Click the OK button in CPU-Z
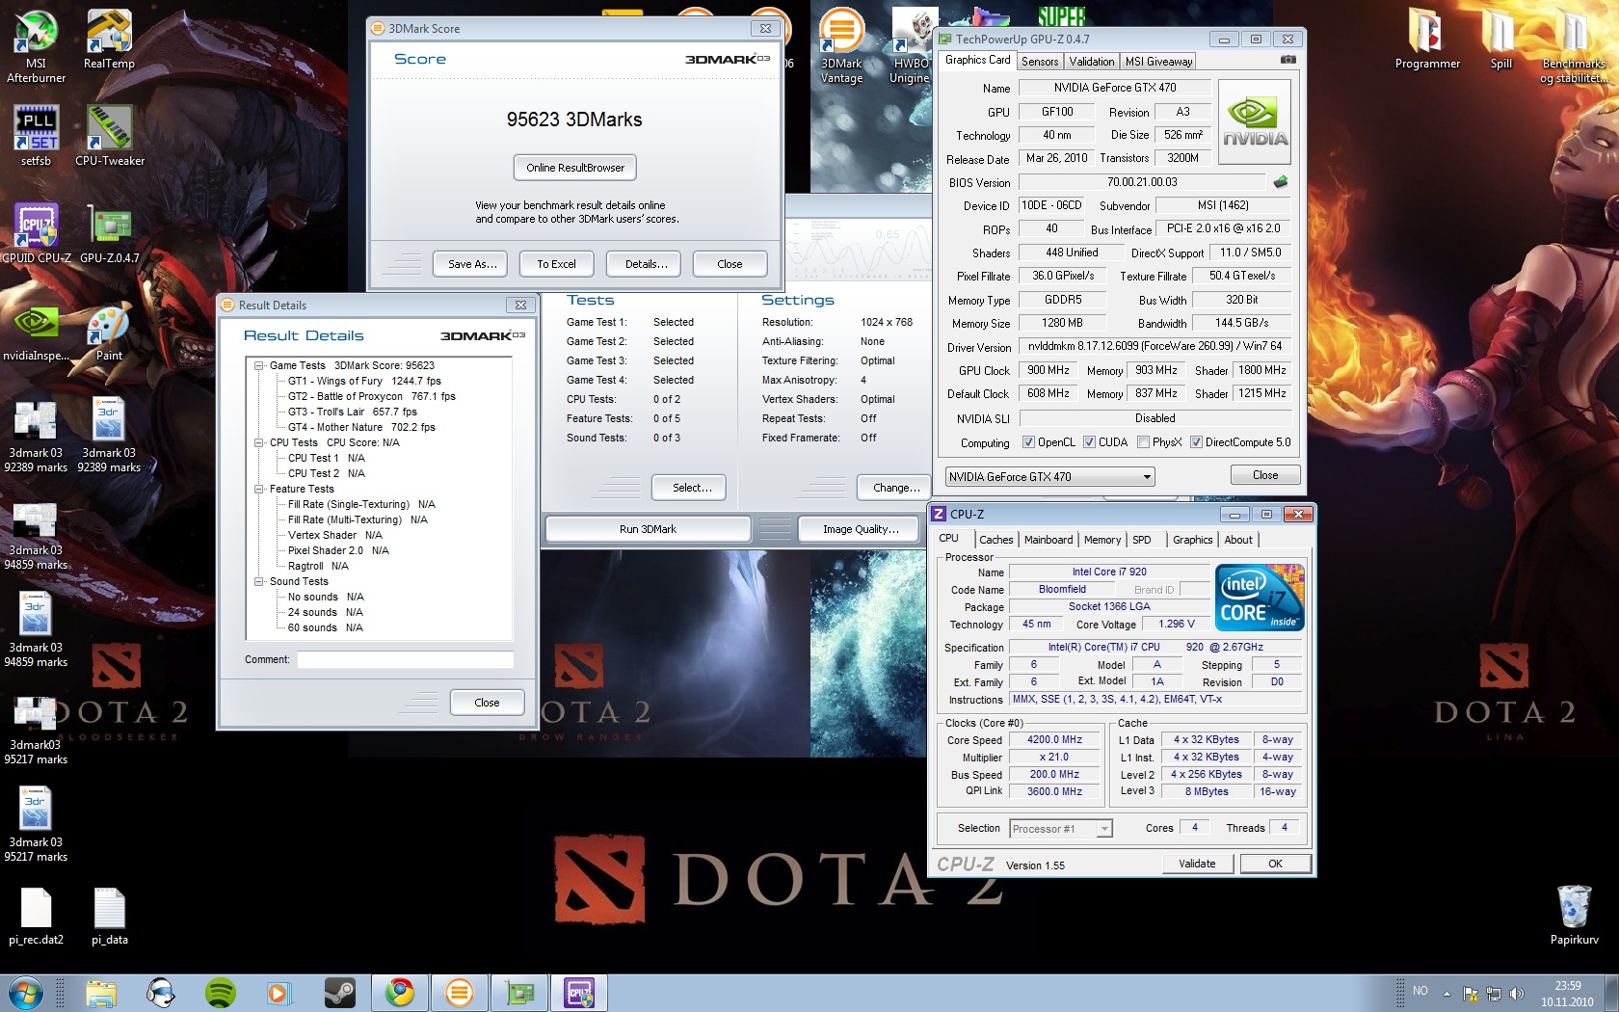 point(1275,864)
